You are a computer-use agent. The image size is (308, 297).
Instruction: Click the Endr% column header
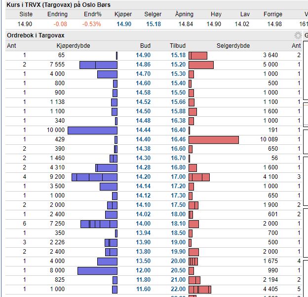93,14
